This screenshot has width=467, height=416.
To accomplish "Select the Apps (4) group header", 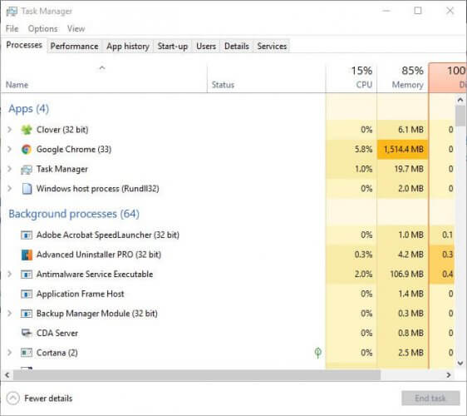I will click(28, 109).
